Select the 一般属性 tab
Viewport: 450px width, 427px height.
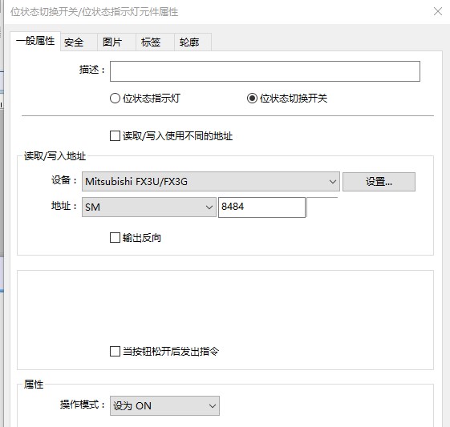coord(35,41)
